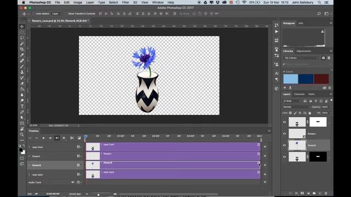The image size is (351, 197).
Task: Create new group folder icon
Action: click(314, 193)
